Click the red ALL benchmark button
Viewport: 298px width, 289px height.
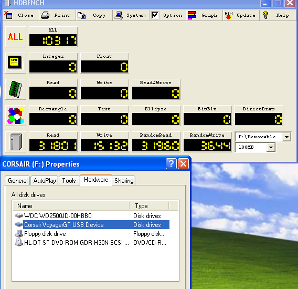point(16,37)
